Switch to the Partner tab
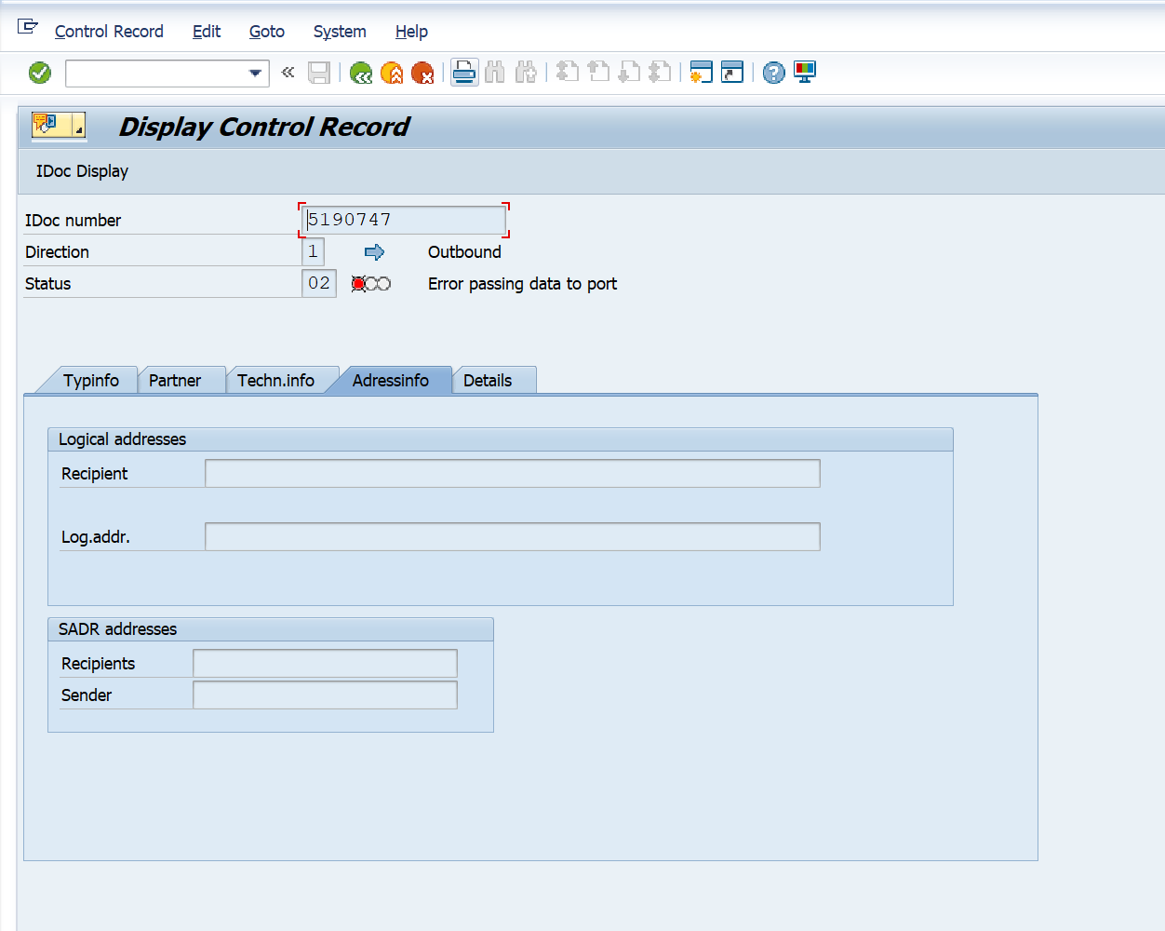The image size is (1165, 931). [x=175, y=381]
